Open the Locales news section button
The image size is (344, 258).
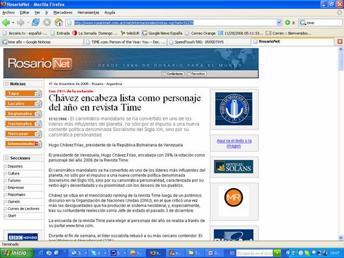pyautogui.click(x=23, y=104)
